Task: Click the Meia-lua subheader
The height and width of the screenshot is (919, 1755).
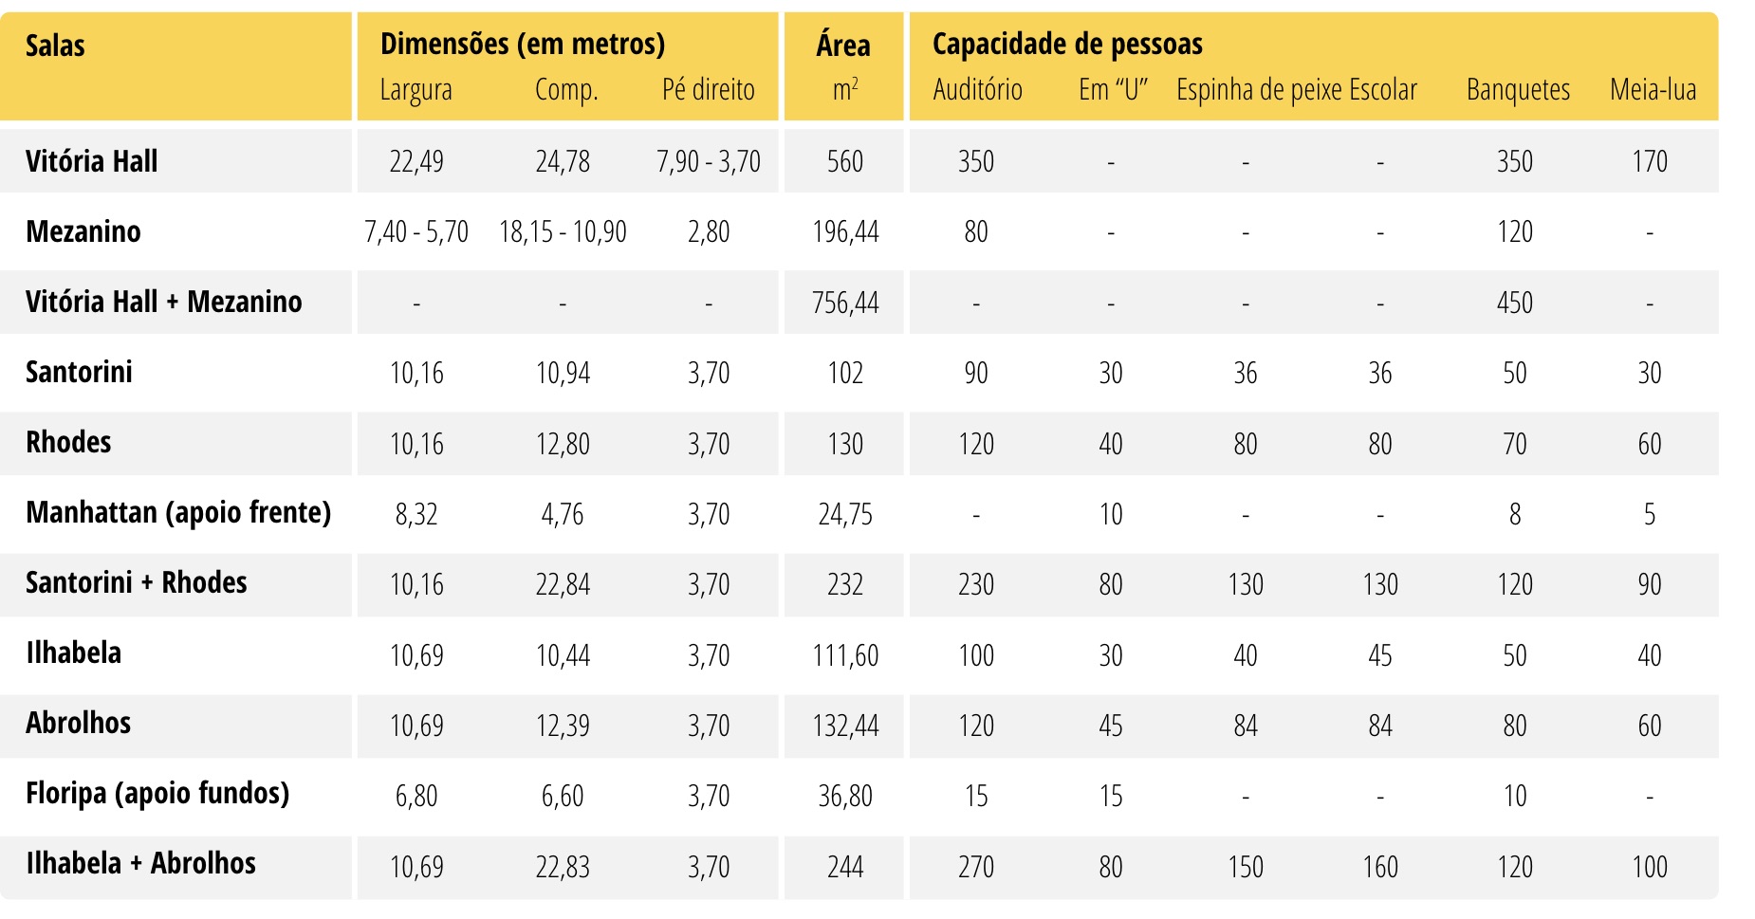Action: click(x=1653, y=90)
